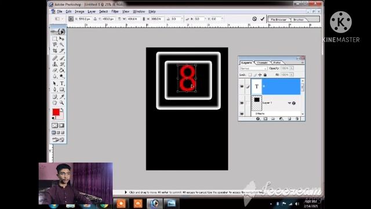Toggle lock position icon
This screenshot has height=209, width=371.
tap(260, 75)
